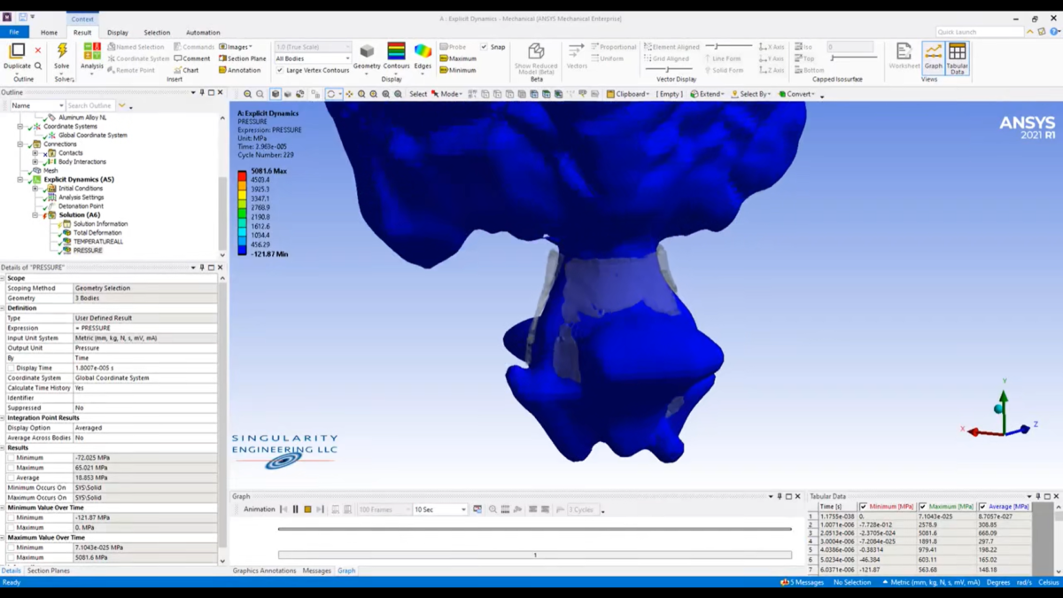
Task: Open the File menu
Action: coord(14,32)
